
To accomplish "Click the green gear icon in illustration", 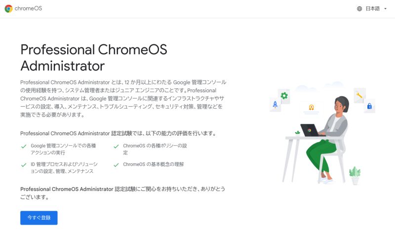I will tap(284, 96).
